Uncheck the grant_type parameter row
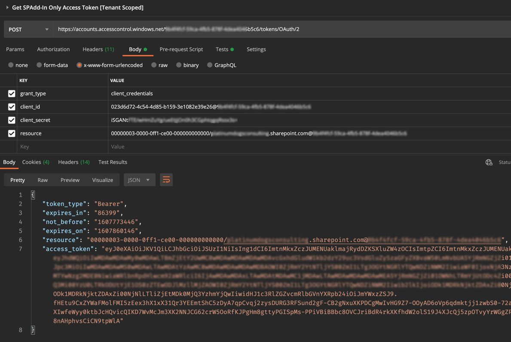 click(12, 94)
